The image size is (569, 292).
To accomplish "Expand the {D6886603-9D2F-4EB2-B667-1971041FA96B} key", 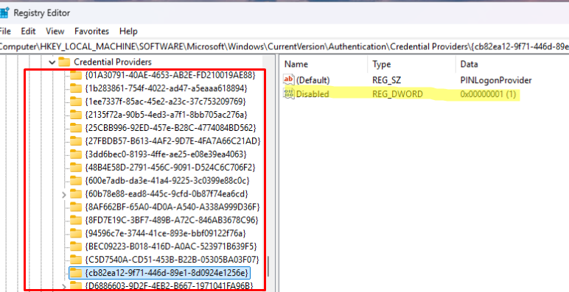I will point(64,287).
